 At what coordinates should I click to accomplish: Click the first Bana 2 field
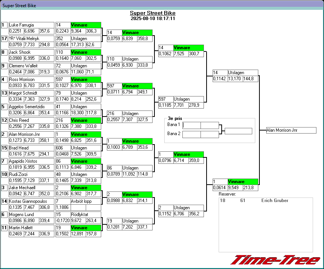[x=191, y=134]
